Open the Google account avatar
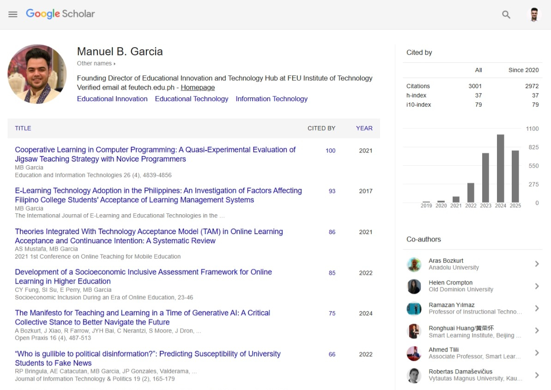 click(x=533, y=14)
